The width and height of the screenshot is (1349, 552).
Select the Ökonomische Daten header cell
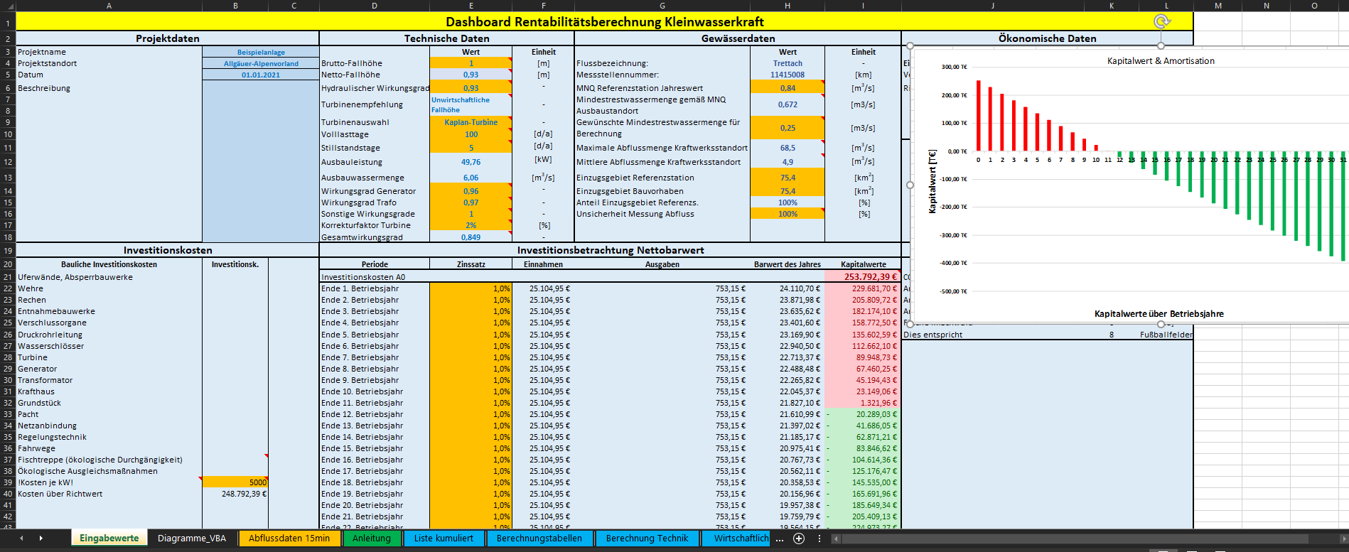(1047, 38)
